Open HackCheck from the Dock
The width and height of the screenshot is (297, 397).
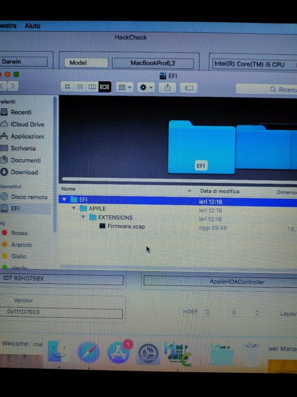click(178, 353)
